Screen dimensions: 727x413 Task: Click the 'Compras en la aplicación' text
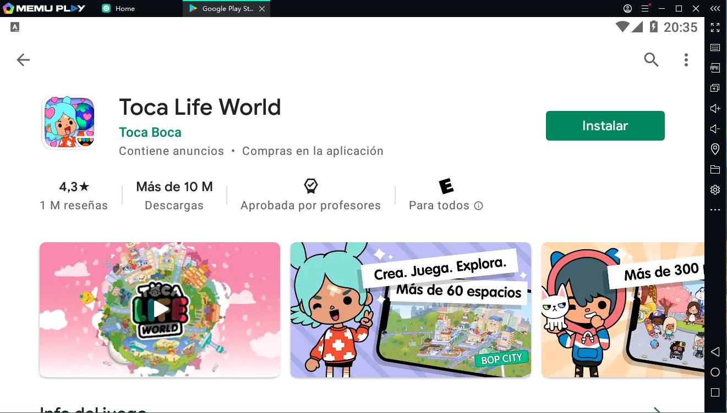click(313, 151)
